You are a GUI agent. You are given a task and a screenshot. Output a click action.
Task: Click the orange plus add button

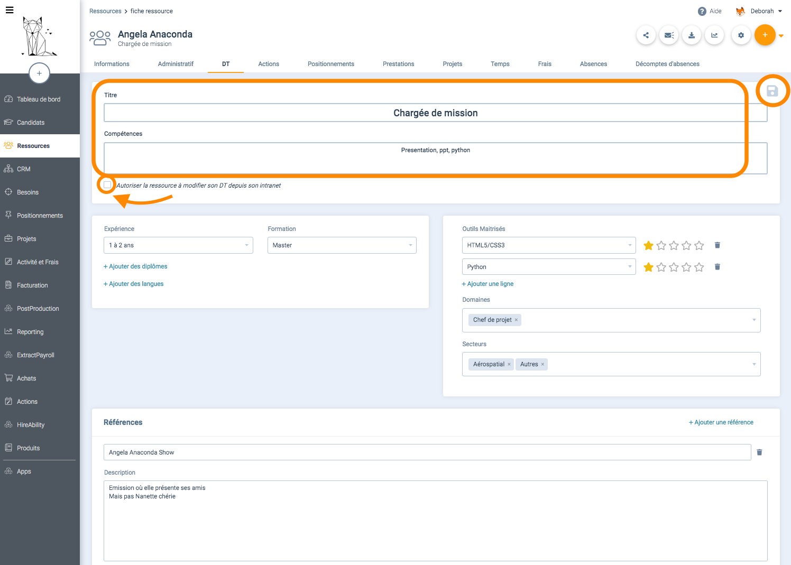(x=765, y=35)
